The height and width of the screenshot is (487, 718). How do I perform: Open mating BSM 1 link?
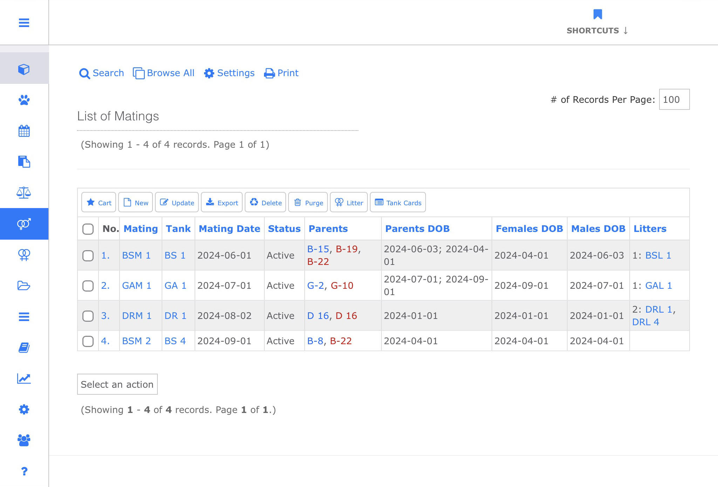click(x=136, y=255)
